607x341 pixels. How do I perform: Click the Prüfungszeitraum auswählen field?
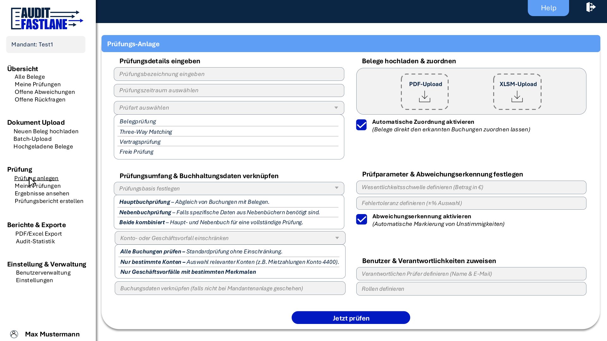(x=229, y=90)
